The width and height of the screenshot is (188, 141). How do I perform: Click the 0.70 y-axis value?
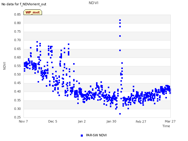point(18,40)
